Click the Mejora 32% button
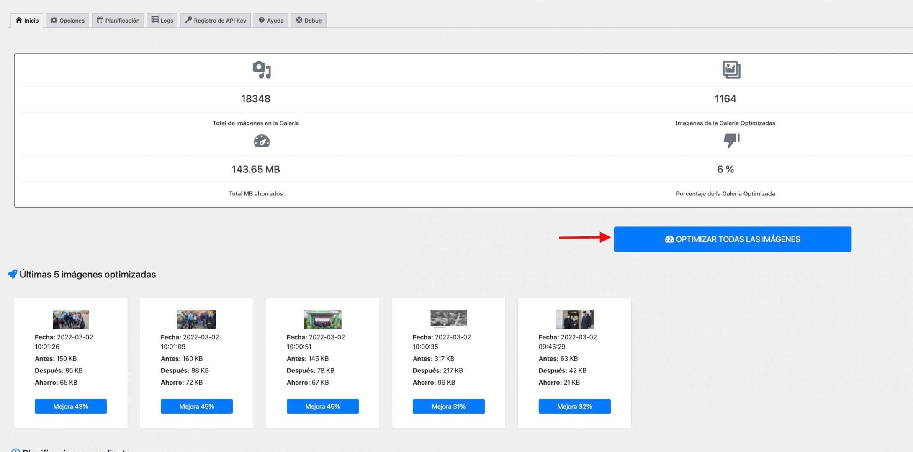The height and width of the screenshot is (452, 913). coord(575,406)
